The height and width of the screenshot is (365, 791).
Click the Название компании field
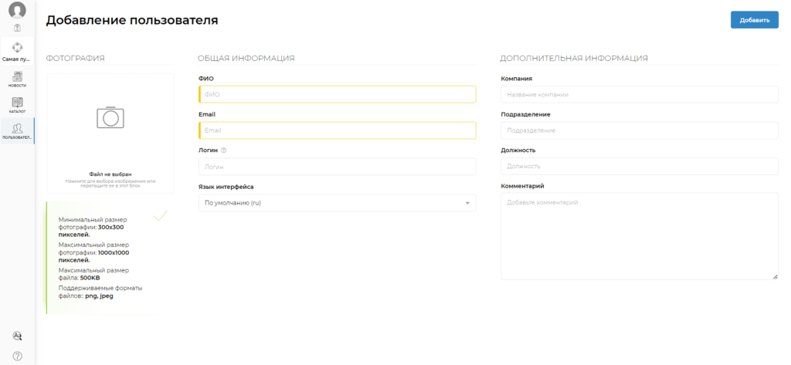[639, 94]
